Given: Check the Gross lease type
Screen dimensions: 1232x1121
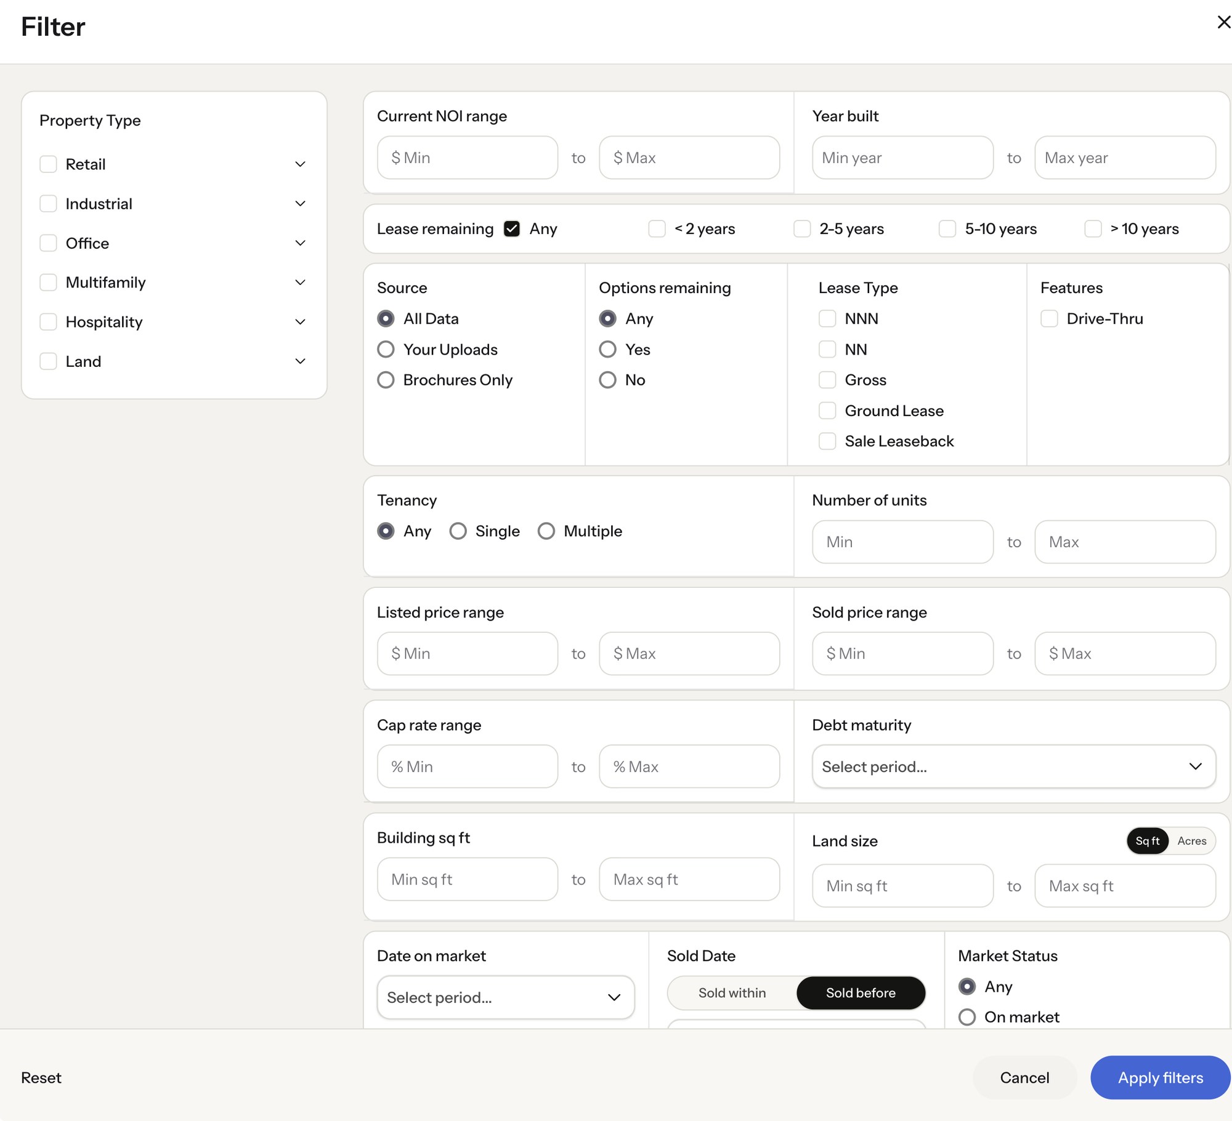Looking at the screenshot, I should [827, 380].
